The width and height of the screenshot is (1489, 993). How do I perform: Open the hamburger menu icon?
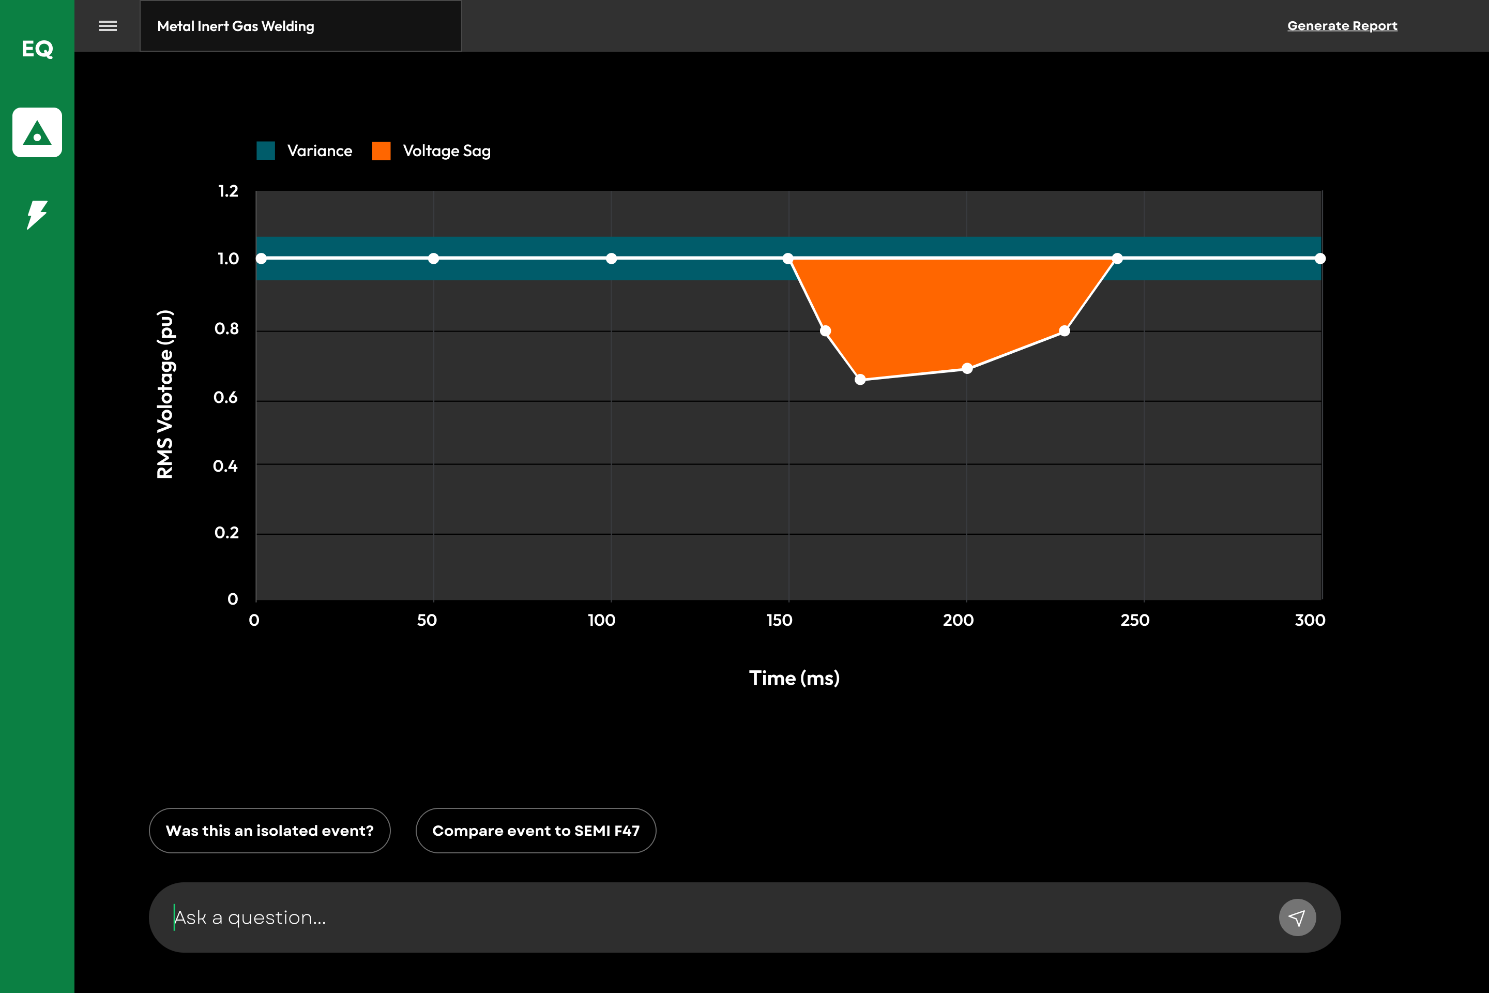coord(108,26)
